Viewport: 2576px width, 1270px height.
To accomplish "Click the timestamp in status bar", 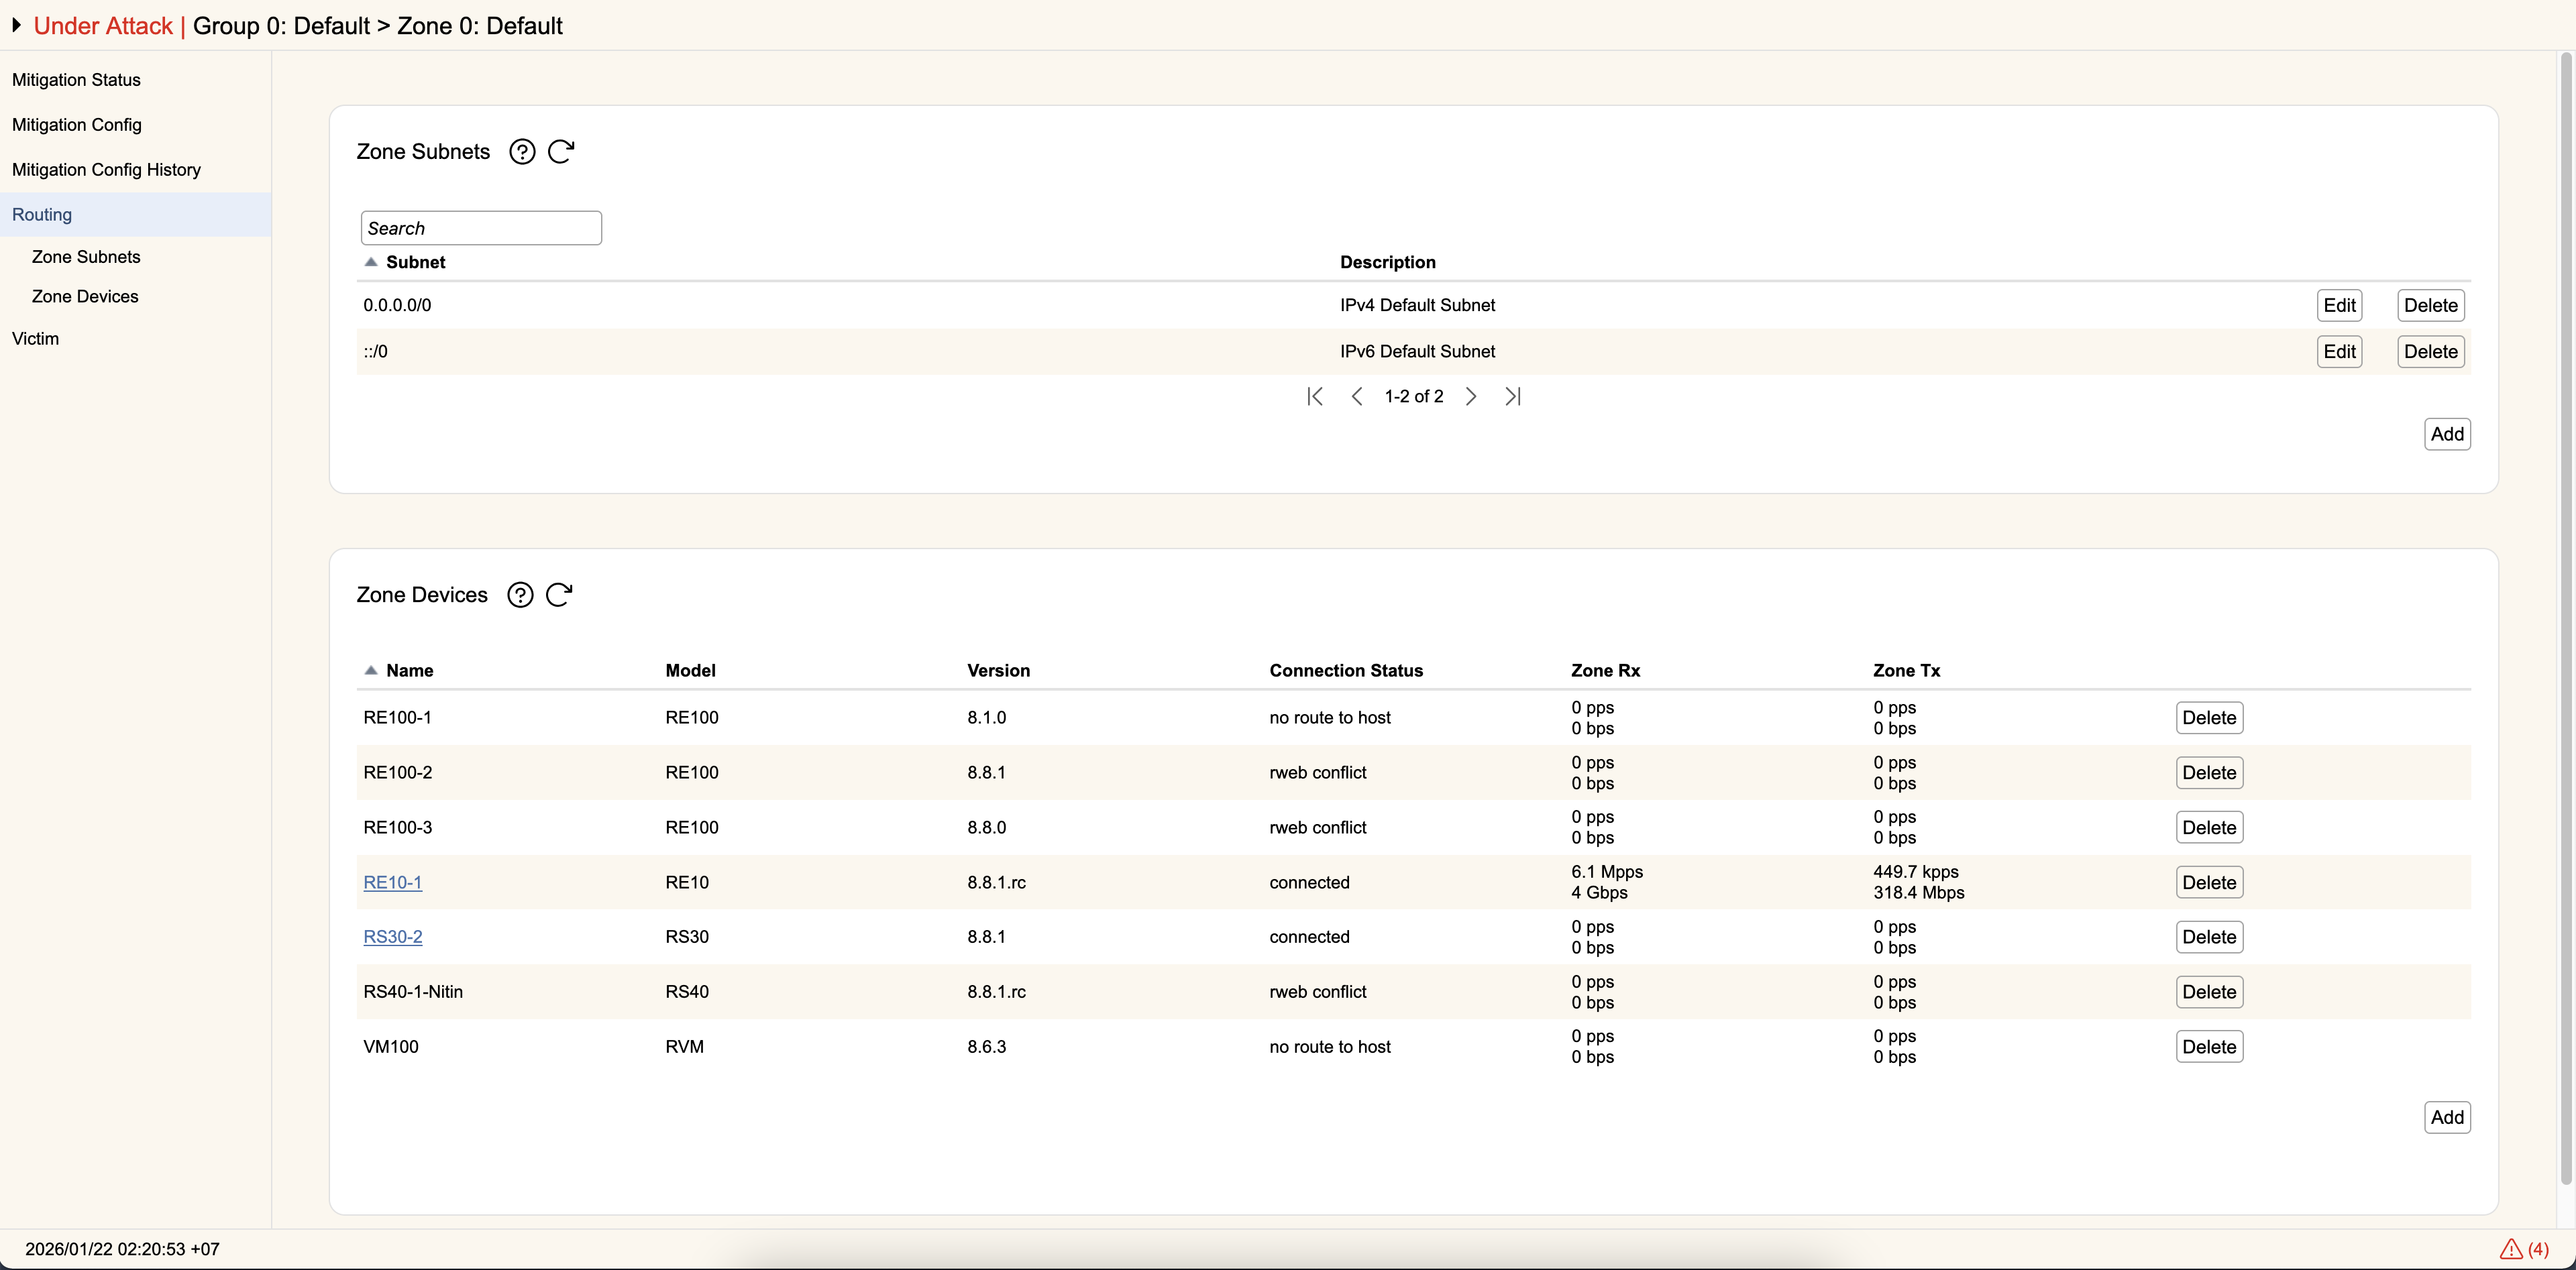I will (122, 1250).
